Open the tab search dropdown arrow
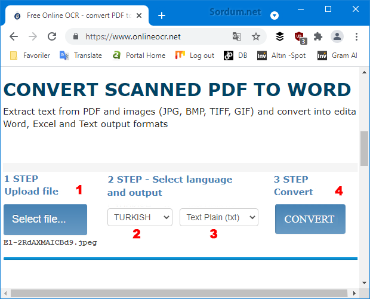 click(x=275, y=15)
